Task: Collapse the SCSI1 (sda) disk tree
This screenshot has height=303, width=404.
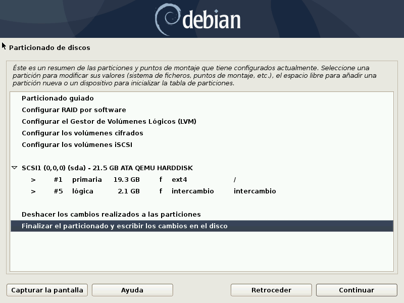Action: coord(14,168)
